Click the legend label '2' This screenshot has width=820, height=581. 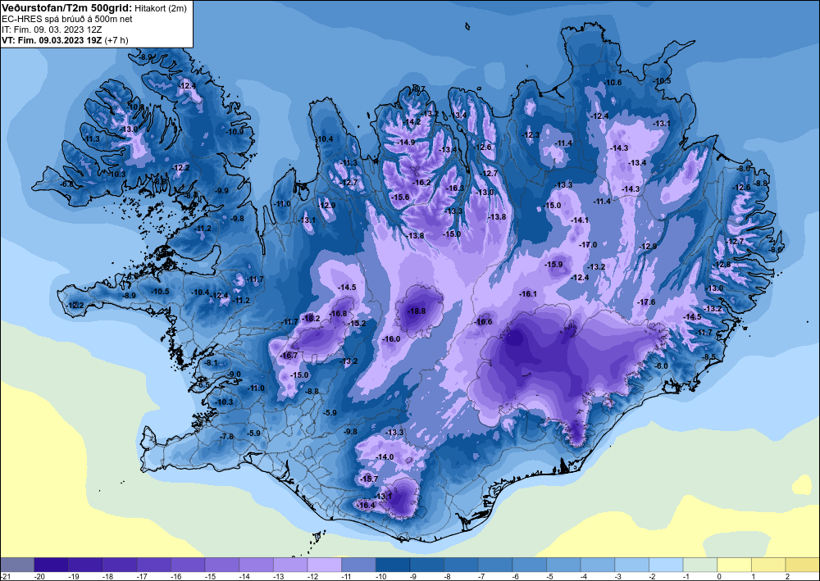pos(787,576)
